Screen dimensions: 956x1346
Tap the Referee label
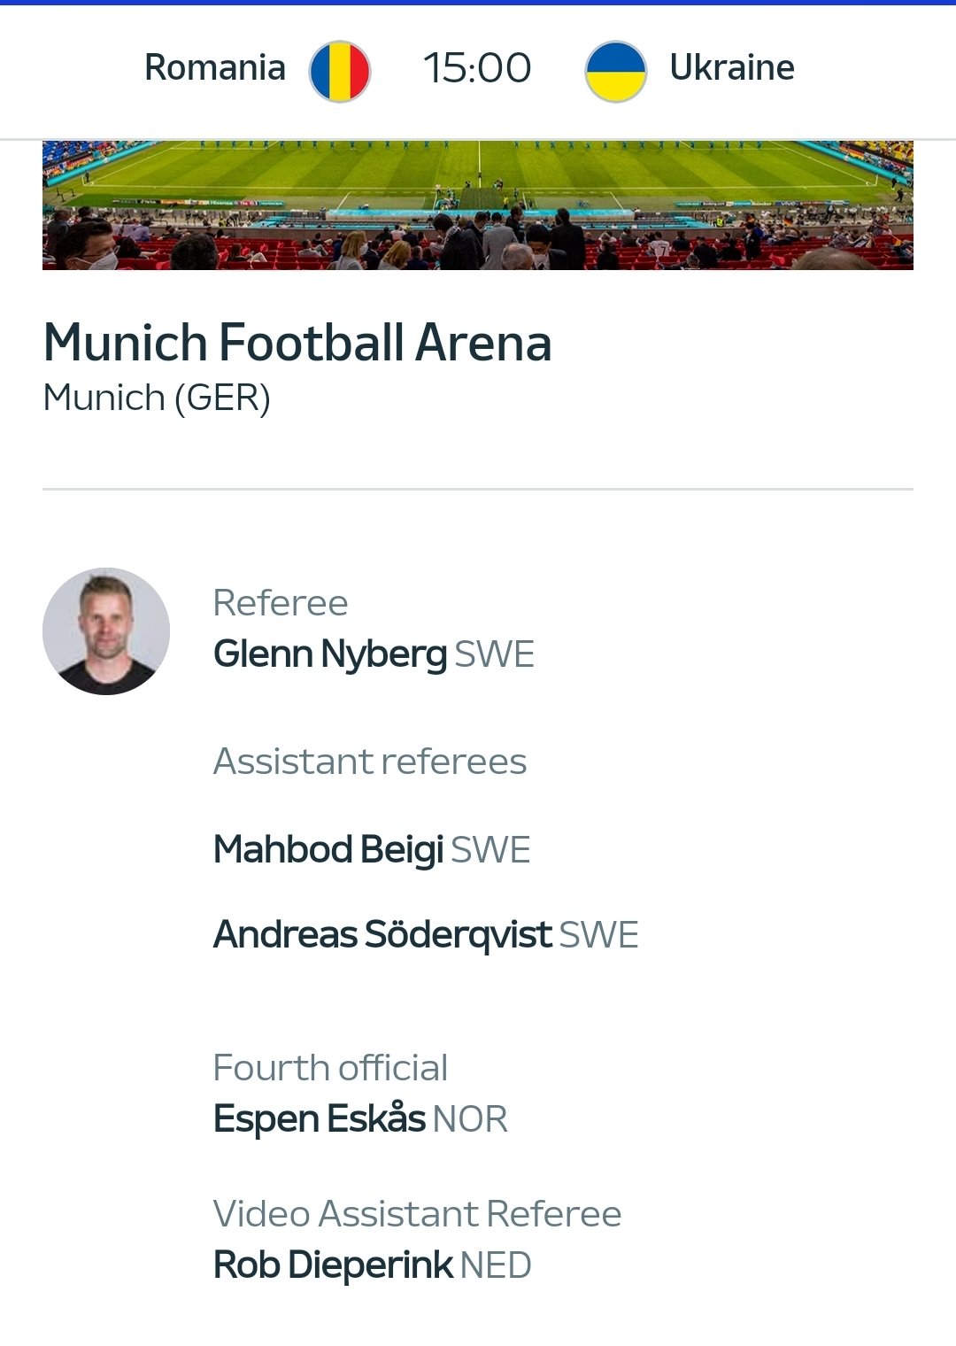[281, 603]
